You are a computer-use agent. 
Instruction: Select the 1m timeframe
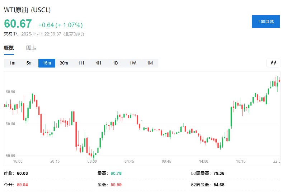click(13, 63)
